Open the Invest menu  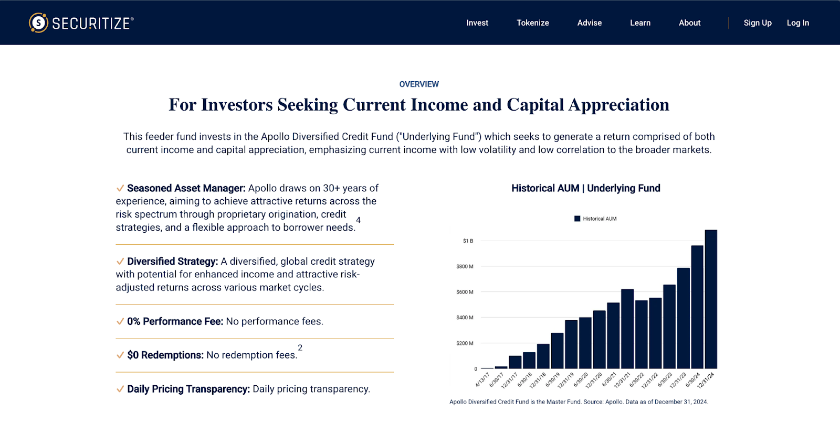477,23
